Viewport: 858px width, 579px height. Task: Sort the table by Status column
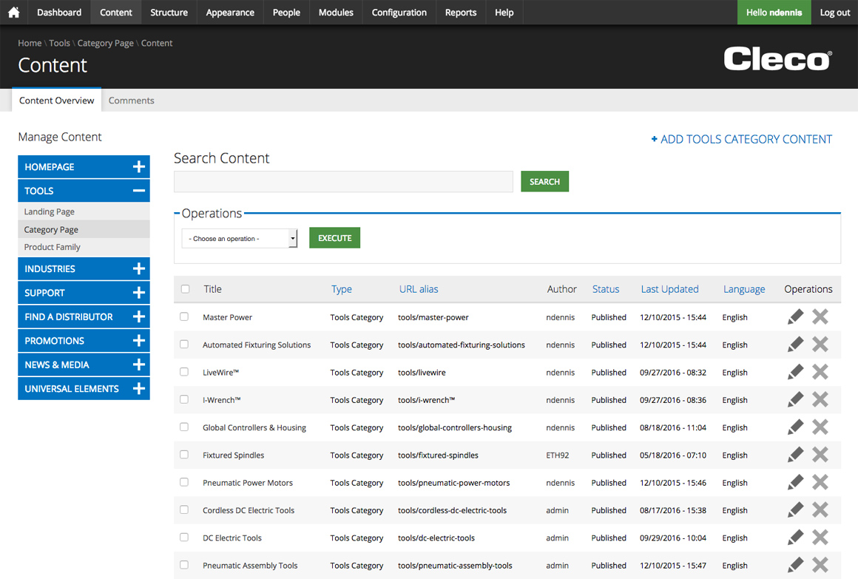click(606, 289)
